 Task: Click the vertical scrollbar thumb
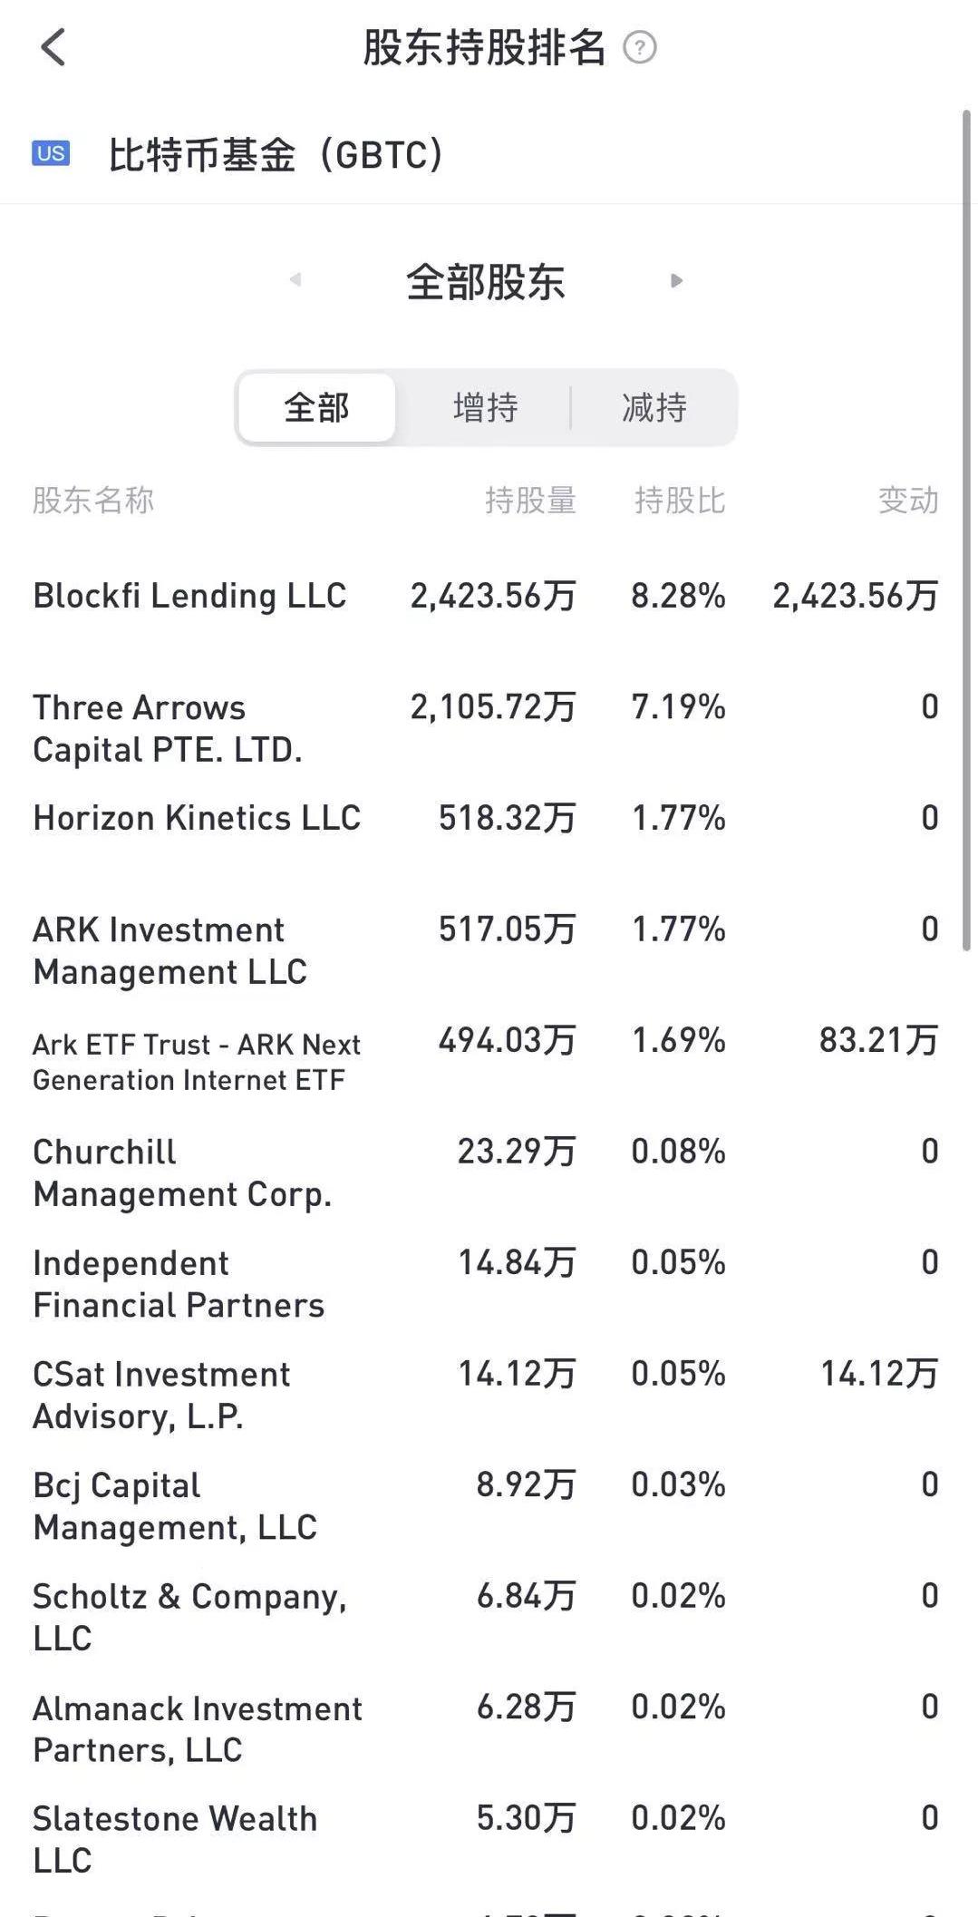966,530
